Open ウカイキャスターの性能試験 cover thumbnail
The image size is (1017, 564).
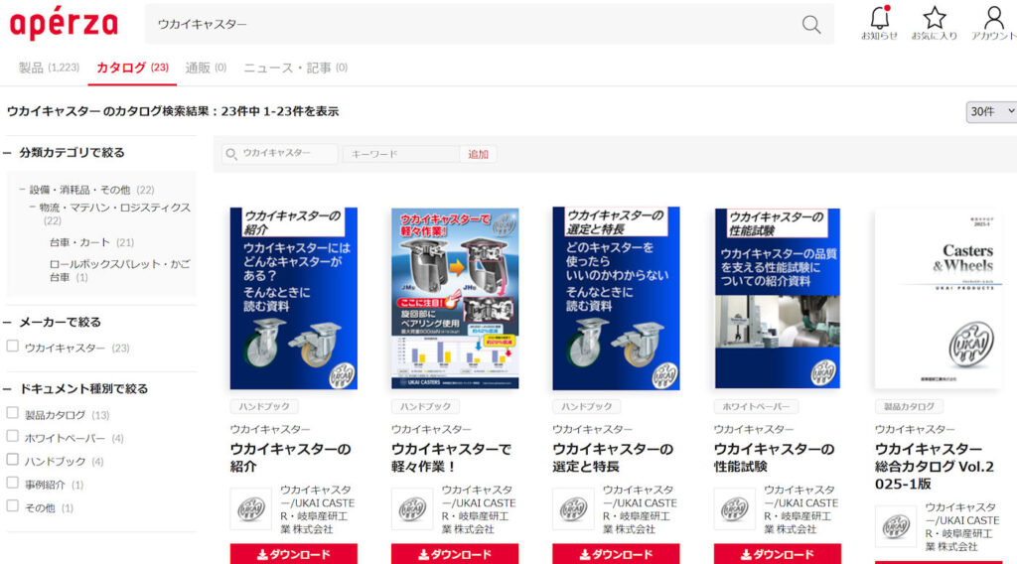(777, 298)
